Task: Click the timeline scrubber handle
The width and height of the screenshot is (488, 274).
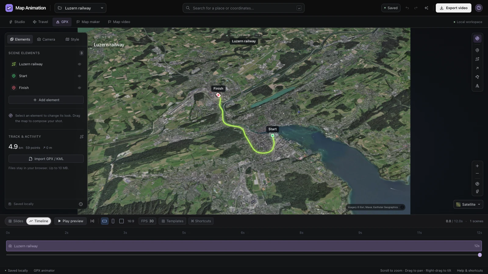Action: click(480, 255)
